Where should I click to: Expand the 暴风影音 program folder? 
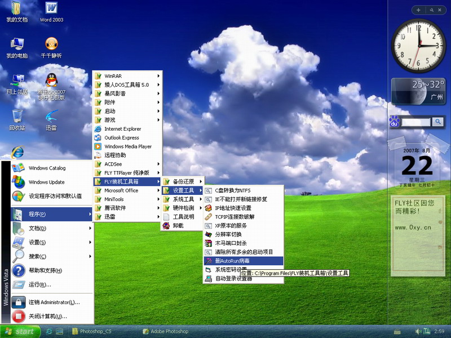point(127,94)
